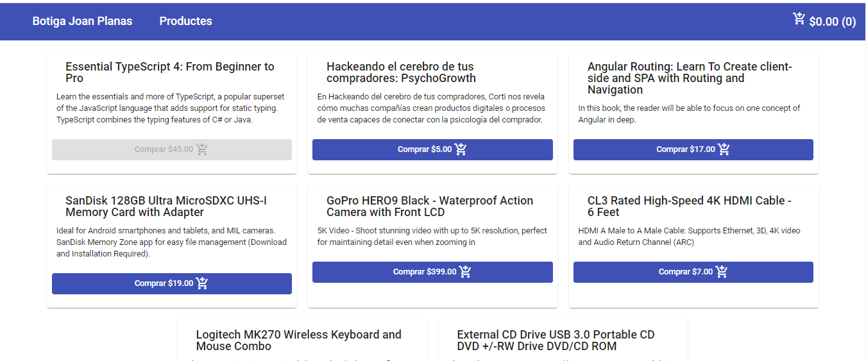Click cart icon on Angular Routing $17.00 button
The width and height of the screenshot is (866, 361).
pyautogui.click(x=724, y=149)
